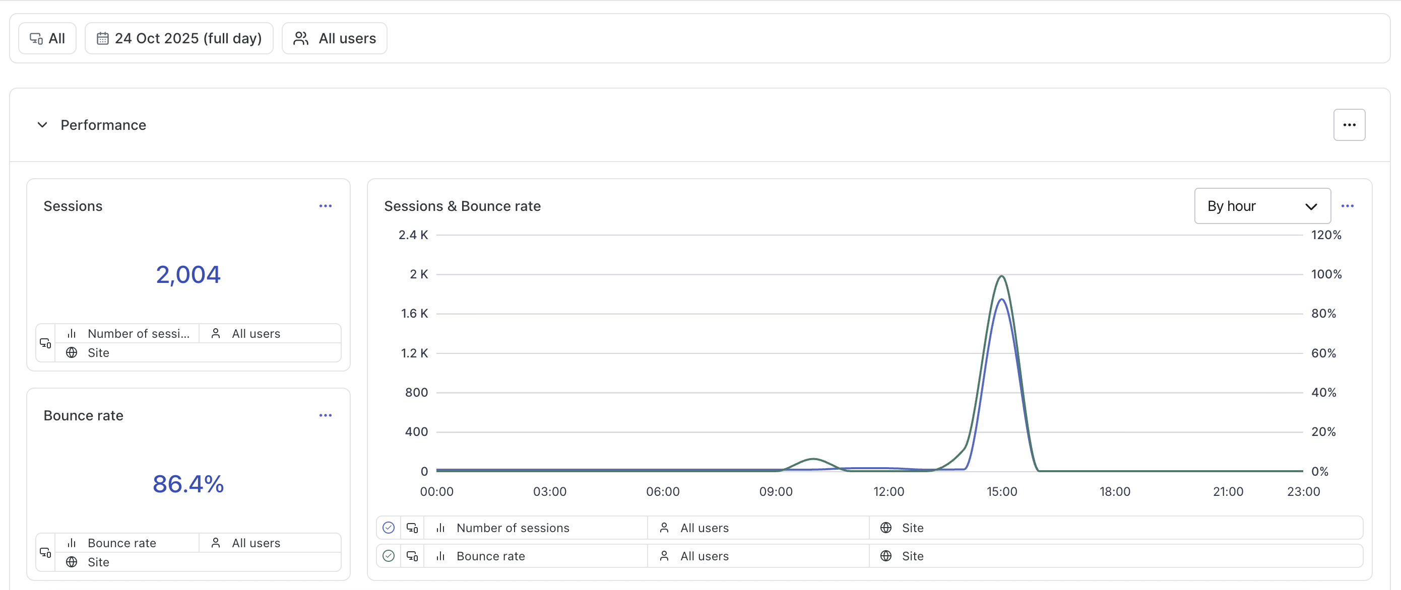1401x590 pixels.
Task: Click the small green bounce rate bump near 10:00
Action: click(813, 460)
